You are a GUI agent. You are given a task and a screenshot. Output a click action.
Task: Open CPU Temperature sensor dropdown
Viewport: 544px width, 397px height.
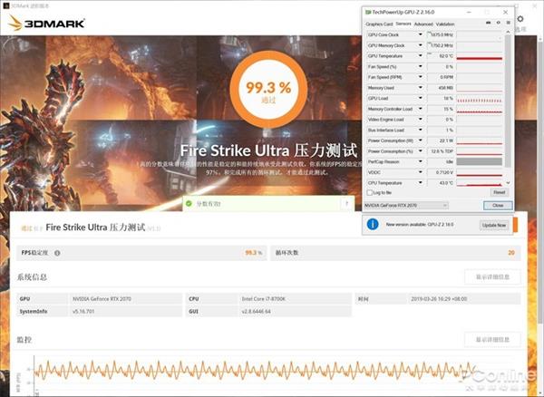click(x=420, y=183)
